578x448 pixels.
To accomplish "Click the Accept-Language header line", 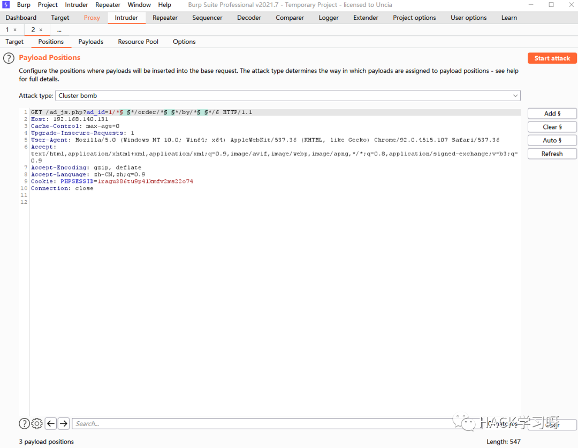I will click(88, 174).
